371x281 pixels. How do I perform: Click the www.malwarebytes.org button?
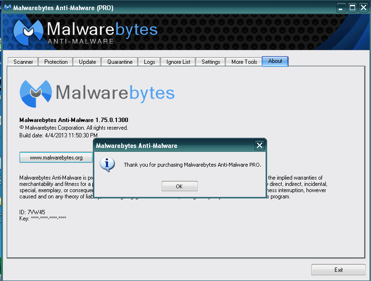(56, 158)
